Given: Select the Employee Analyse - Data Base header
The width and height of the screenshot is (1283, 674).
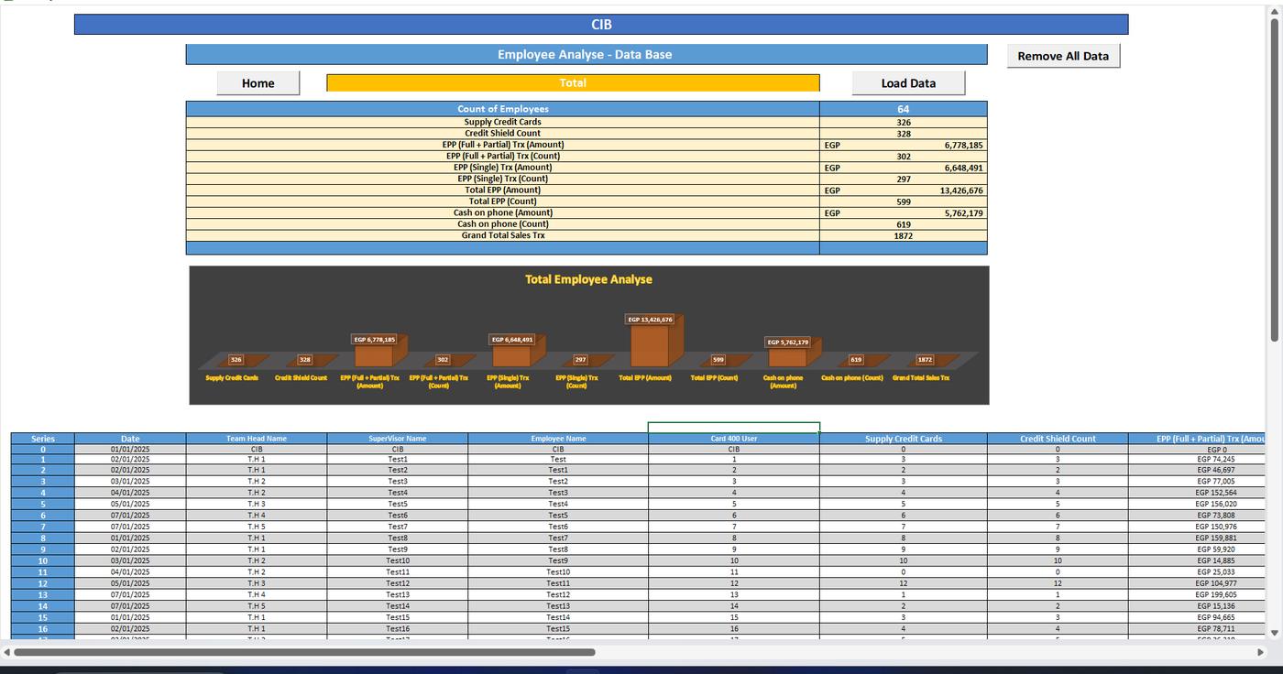Looking at the screenshot, I should pyautogui.click(x=587, y=55).
